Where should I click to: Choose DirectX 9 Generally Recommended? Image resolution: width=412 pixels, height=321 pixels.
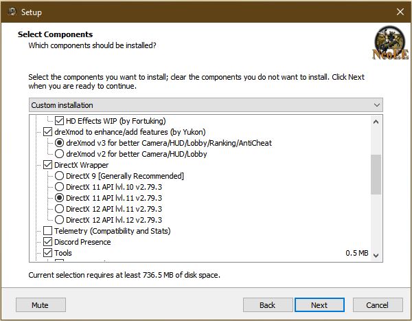pyautogui.click(x=59, y=176)
